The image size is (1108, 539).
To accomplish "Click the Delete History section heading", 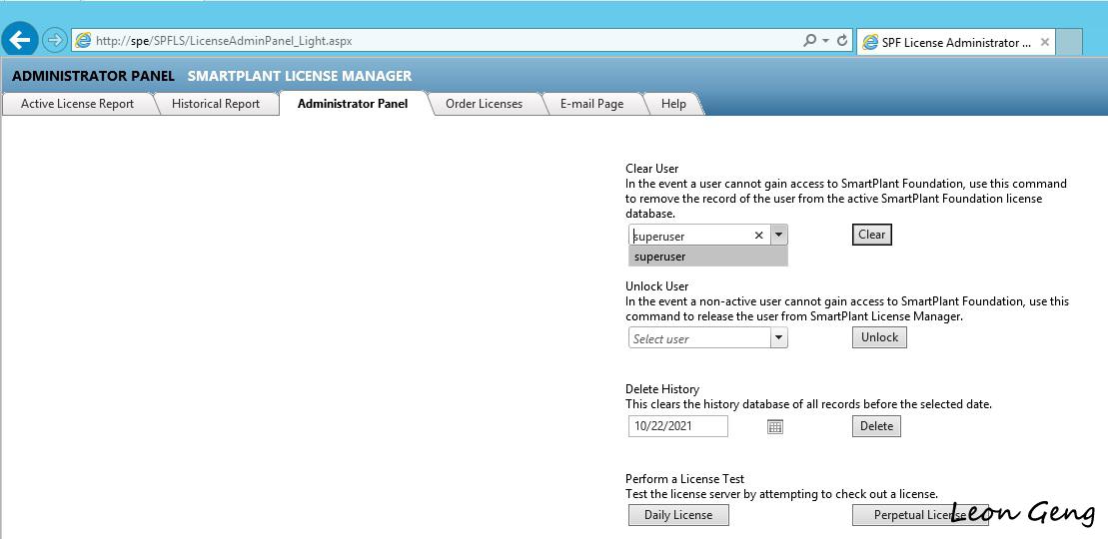I will (662, 389).
